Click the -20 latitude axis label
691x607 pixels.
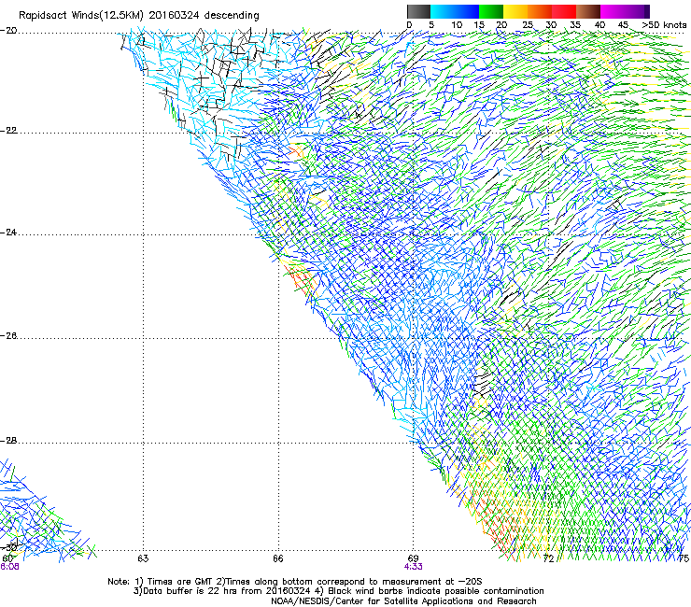click(8, 31)
